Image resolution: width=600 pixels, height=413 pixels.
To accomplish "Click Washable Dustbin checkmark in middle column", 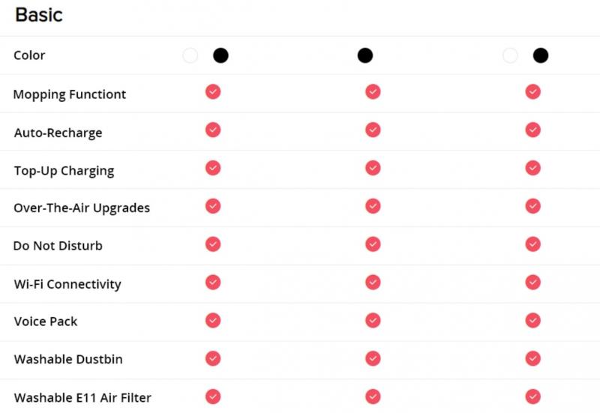I will [x=373, y=358].
